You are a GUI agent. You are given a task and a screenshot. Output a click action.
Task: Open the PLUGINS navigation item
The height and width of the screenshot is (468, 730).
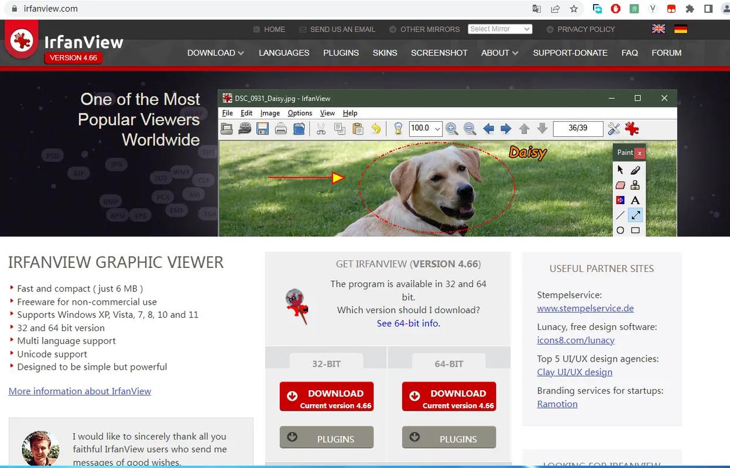tap(341, 53)
